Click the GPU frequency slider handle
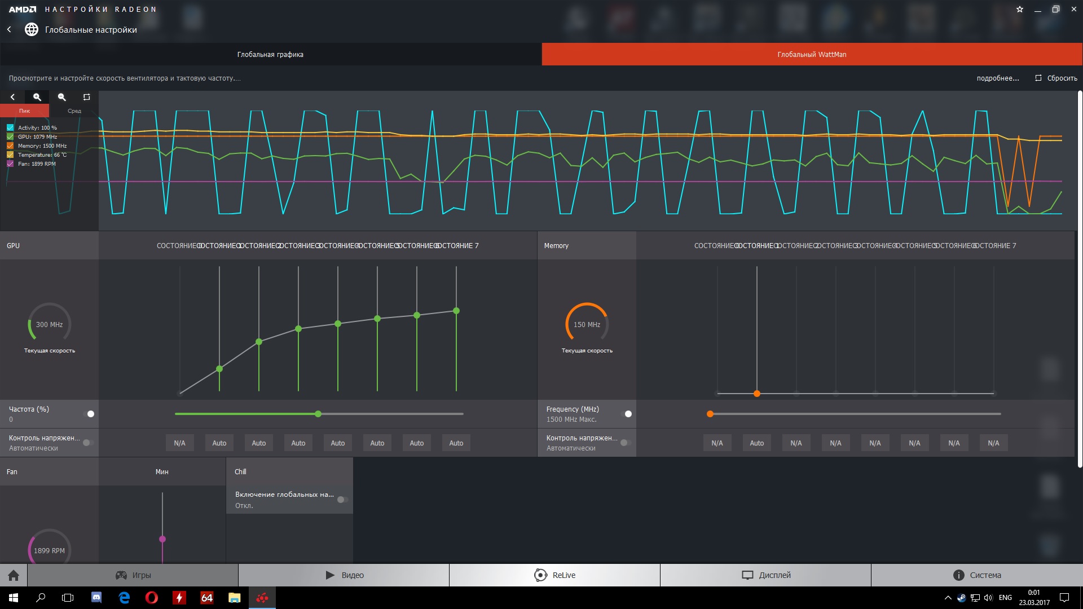1083x609 pixels. 318,414
